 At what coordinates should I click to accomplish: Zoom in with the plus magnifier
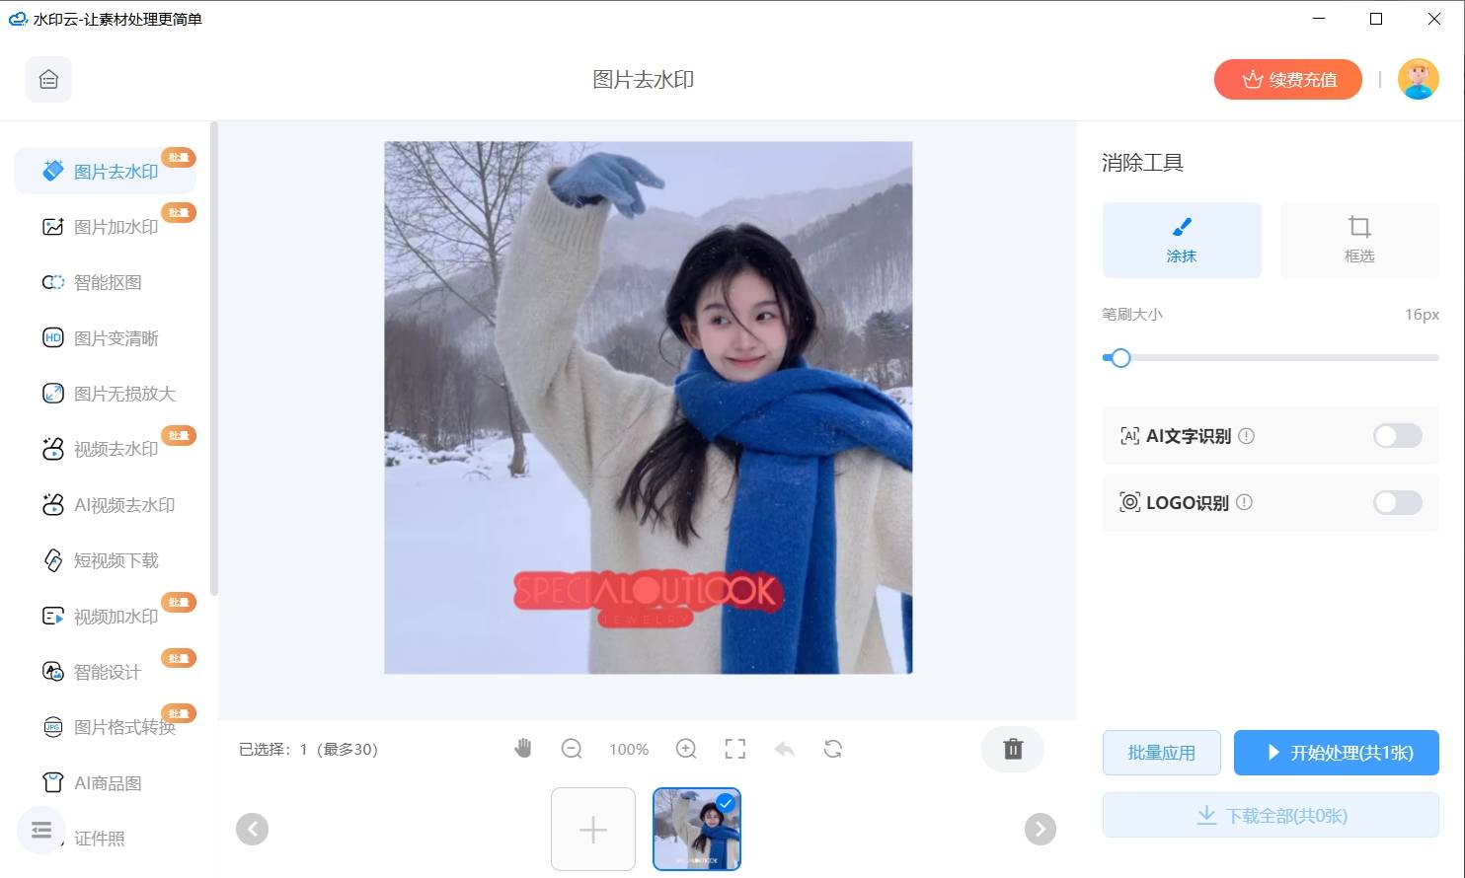click(x=686, y=749)
